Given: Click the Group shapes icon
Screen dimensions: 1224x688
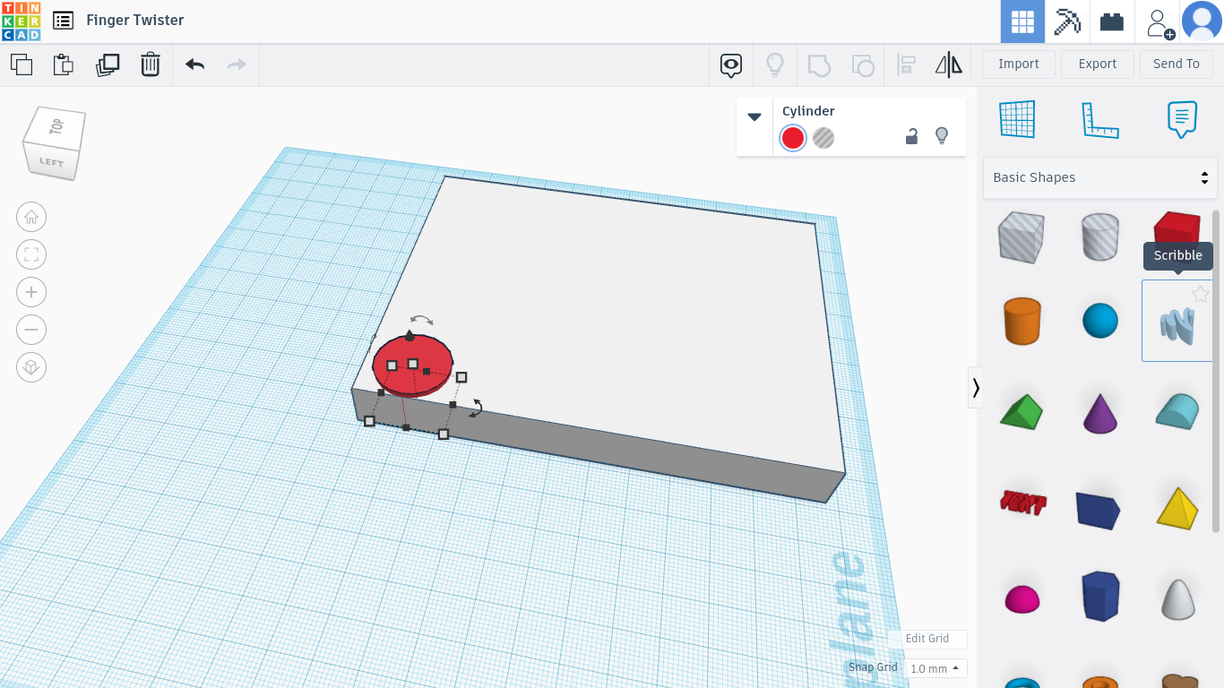Looking at the screenshot, I should click(x=819, y=64).
